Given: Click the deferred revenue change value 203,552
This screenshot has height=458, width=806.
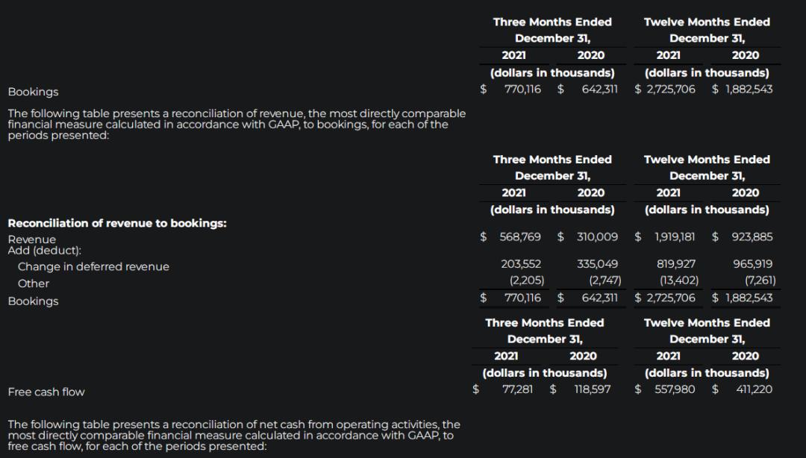Looking at the screenshot, I should point(520,263).
